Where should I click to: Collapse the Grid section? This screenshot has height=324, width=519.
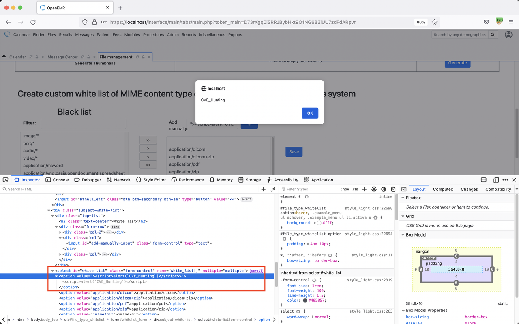[x=403, y=216]
